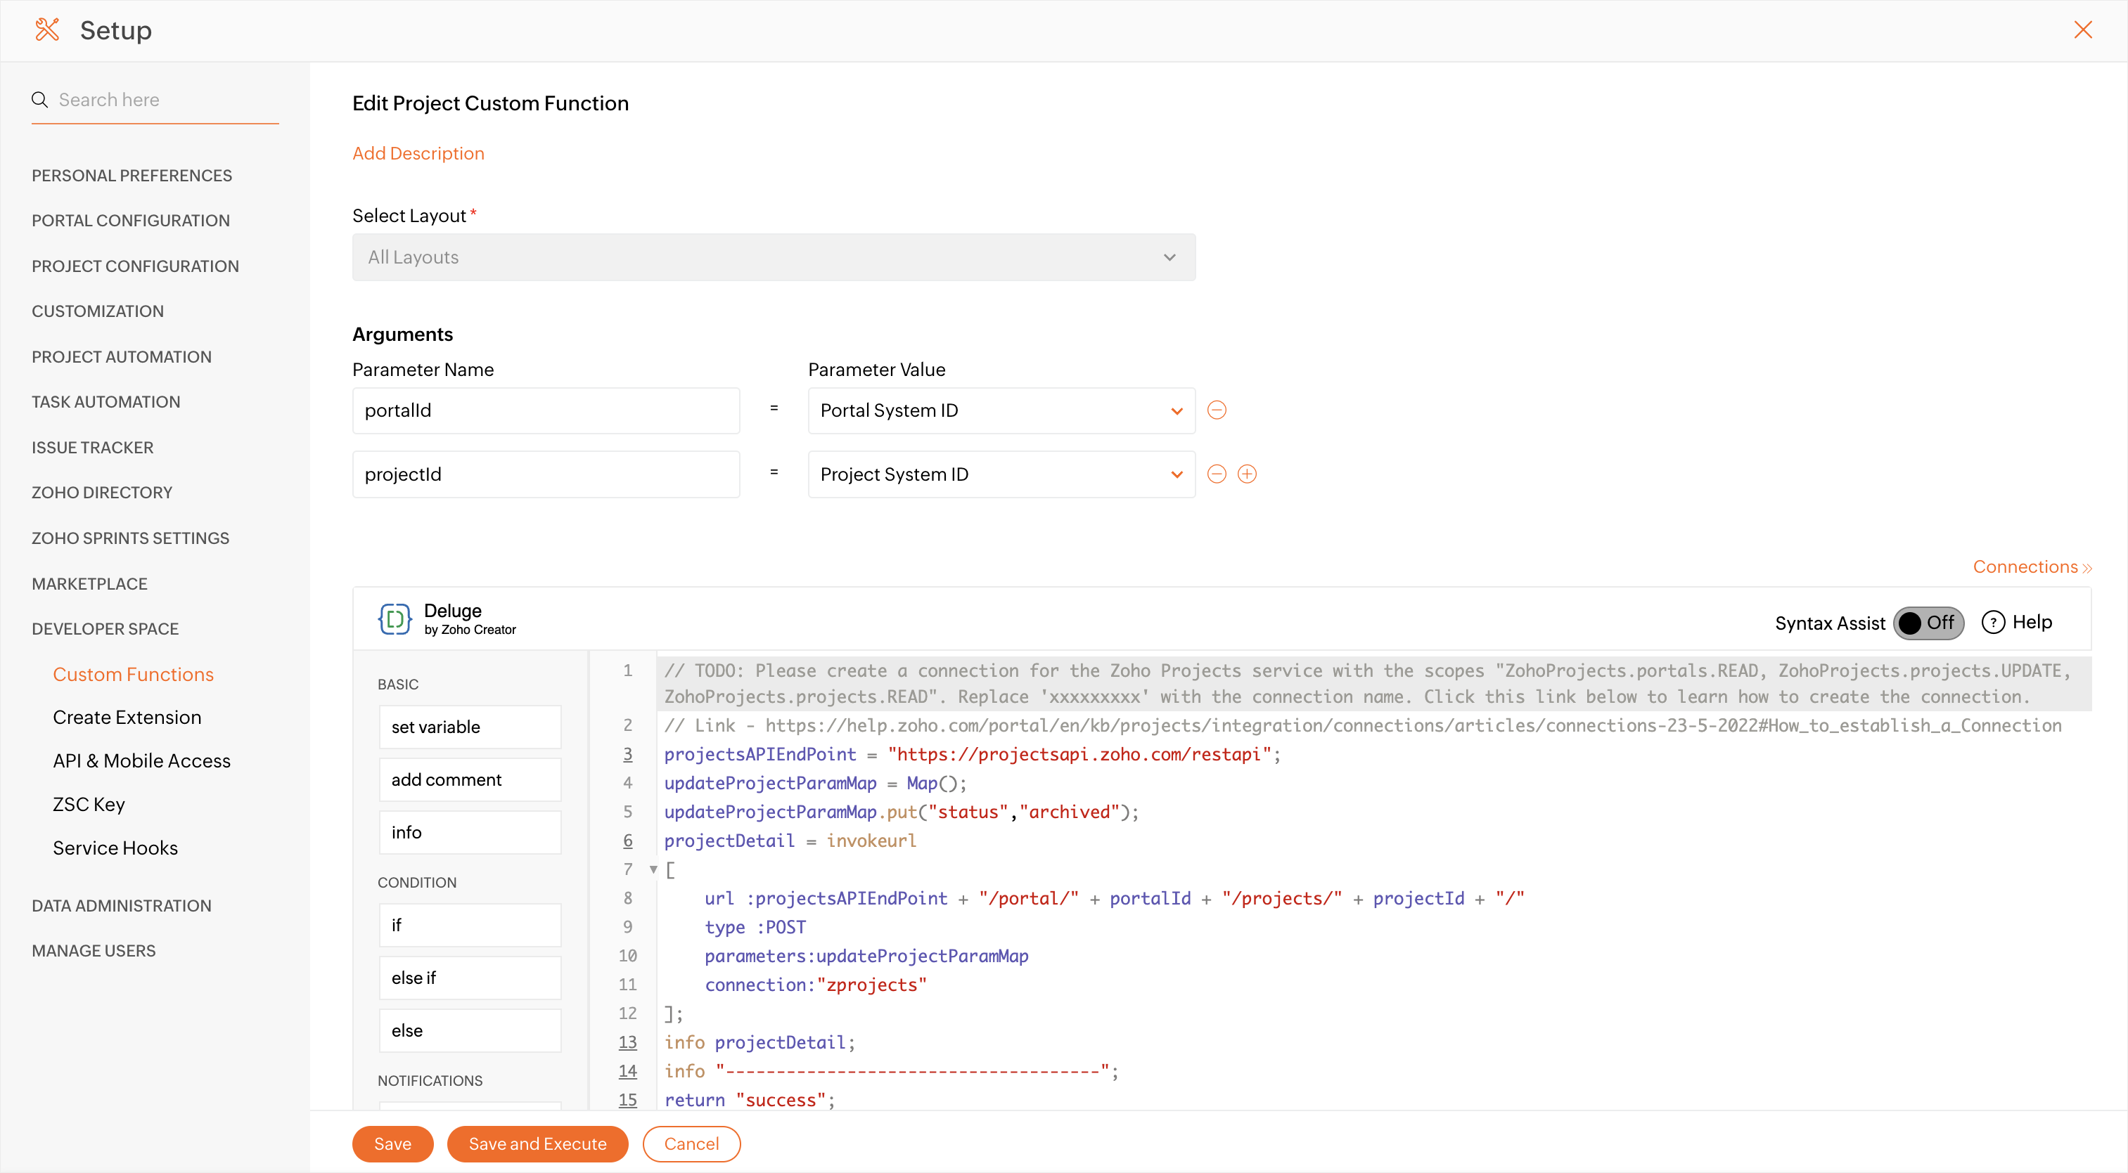Click projectsAPIEndPoint variable on line 3

[x=760, y=755]
